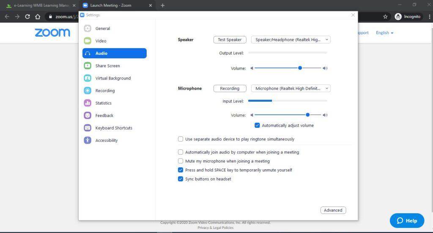Click the Test Speaker button

pyautogui.click(x=230, y=40)
